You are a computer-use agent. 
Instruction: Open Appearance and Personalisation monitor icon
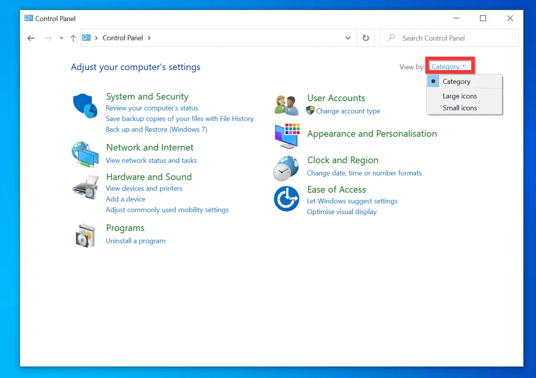pos(286,136)
